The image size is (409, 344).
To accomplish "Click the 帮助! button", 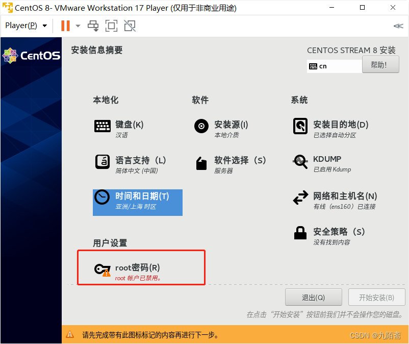I will pyautogui.click(x=380, y=64).
